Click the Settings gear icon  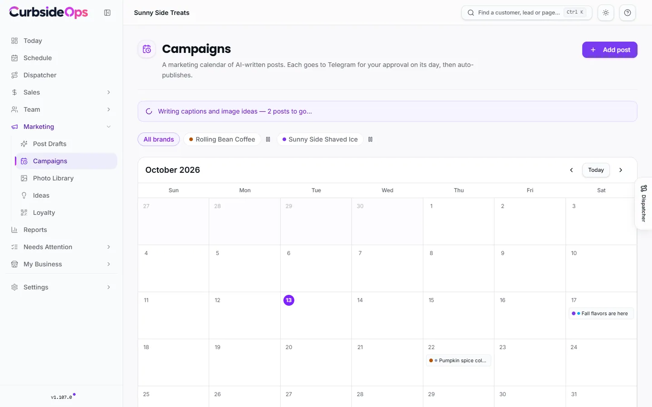click(14, 287)
